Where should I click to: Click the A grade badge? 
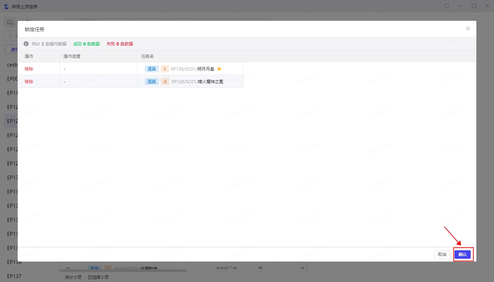click(165, 81)
